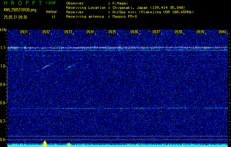Viewport: 231px width, 147px height.
Task: Select the AirSpy mini receiver description
Action: tap(153, 12)
